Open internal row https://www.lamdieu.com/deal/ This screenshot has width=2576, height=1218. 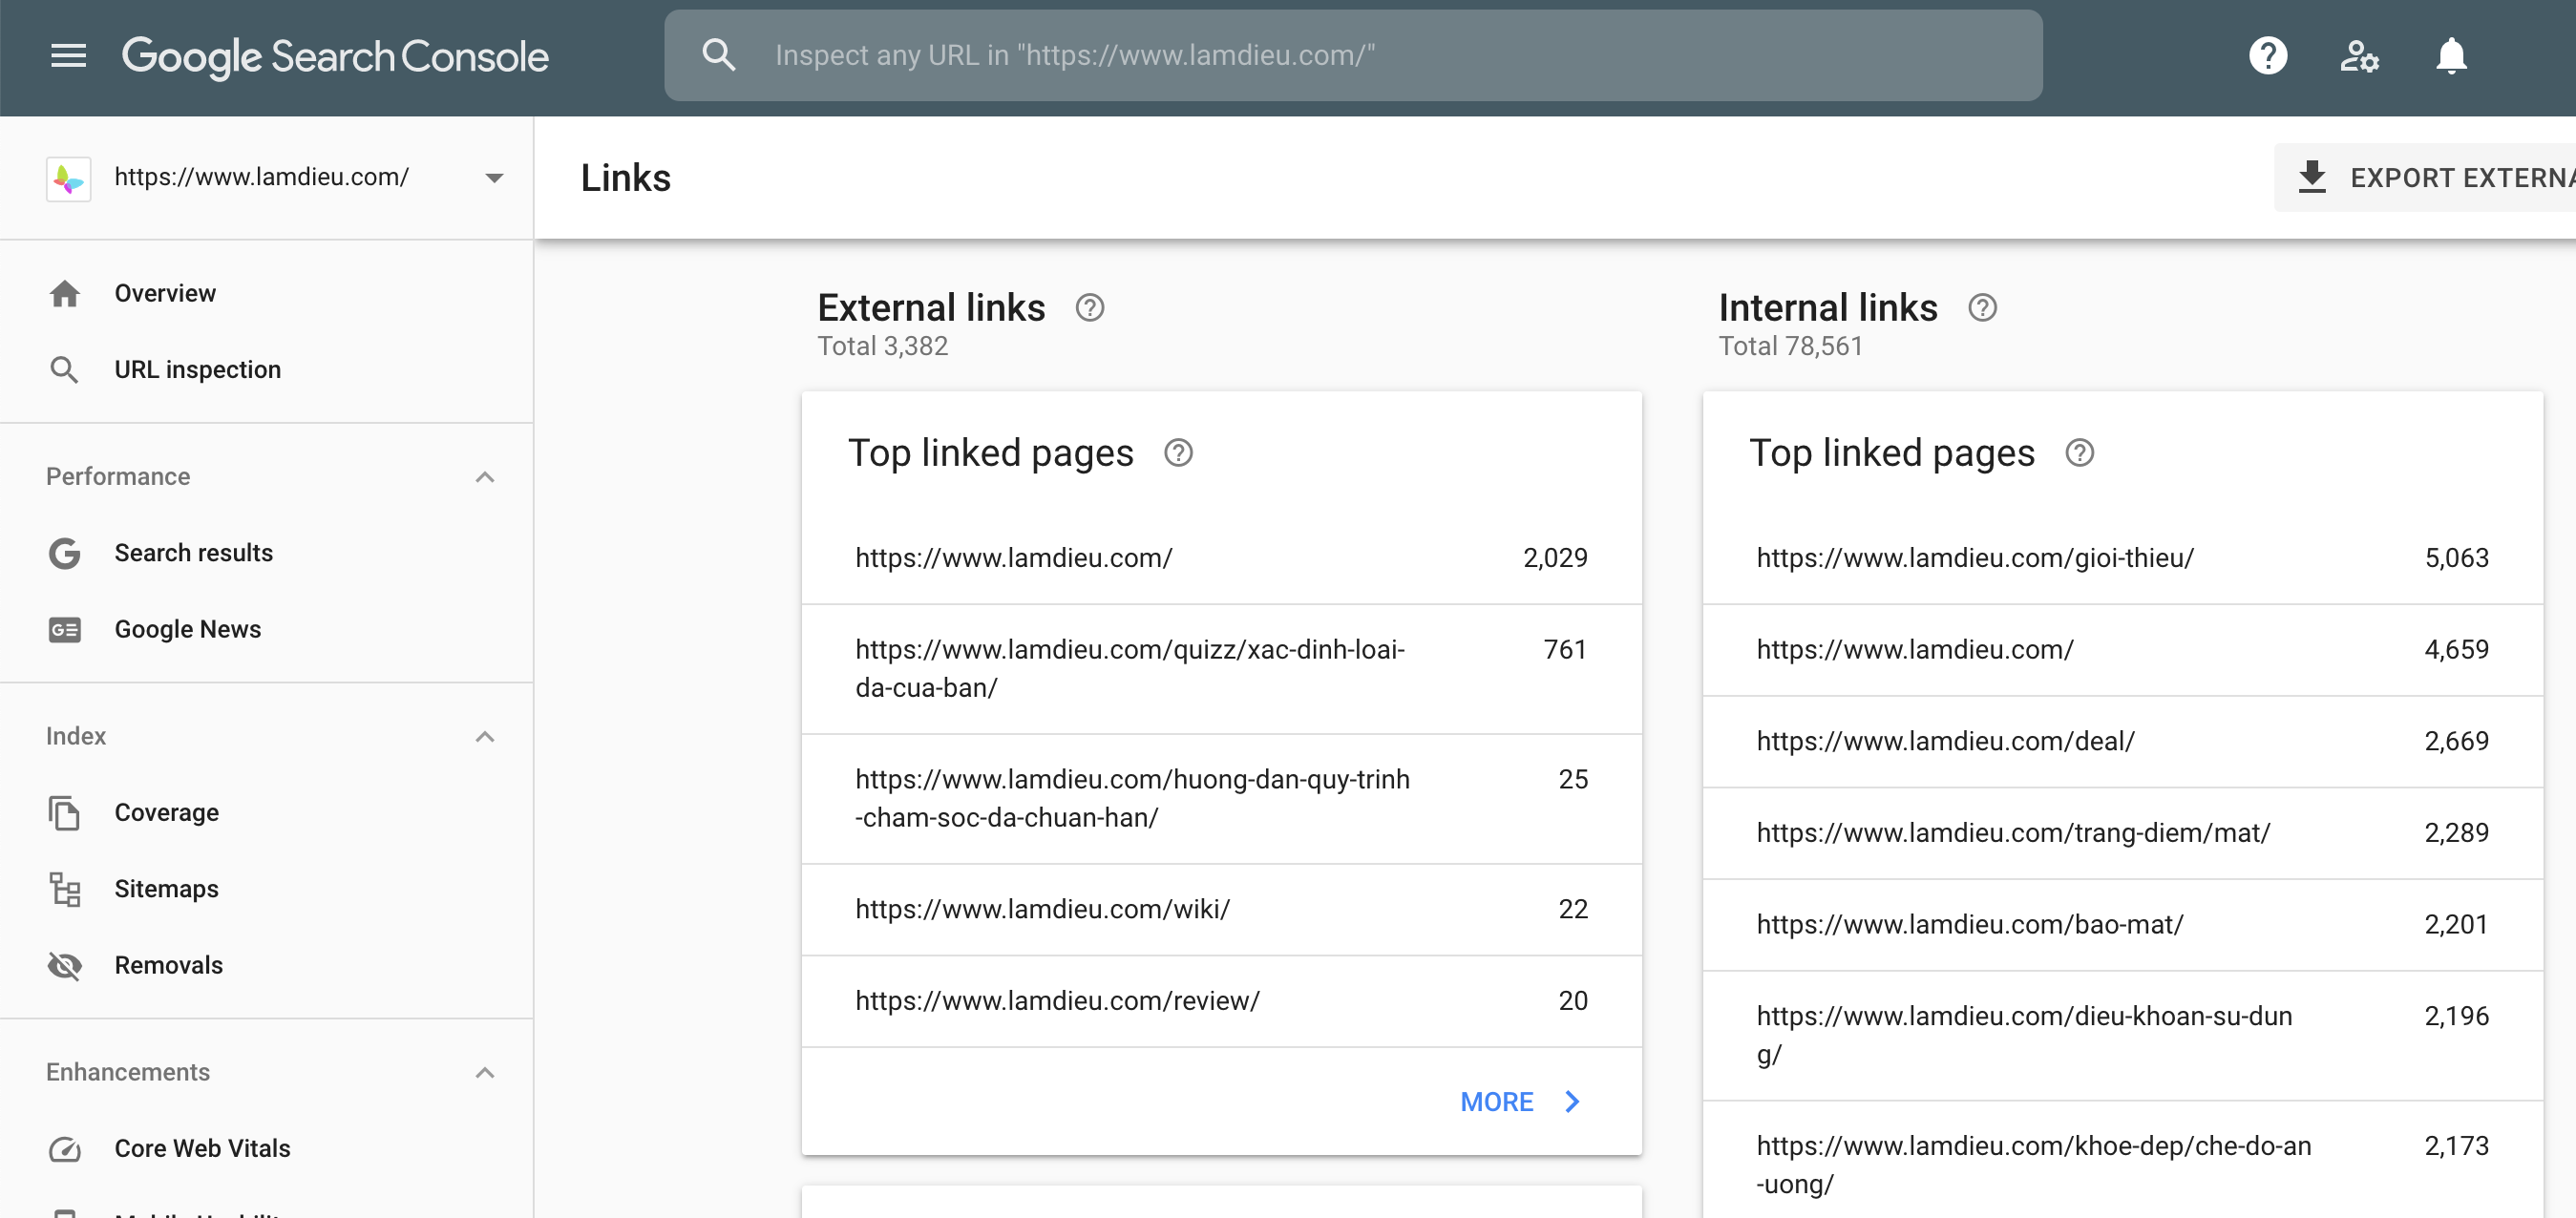click(x=2123, y=742)
